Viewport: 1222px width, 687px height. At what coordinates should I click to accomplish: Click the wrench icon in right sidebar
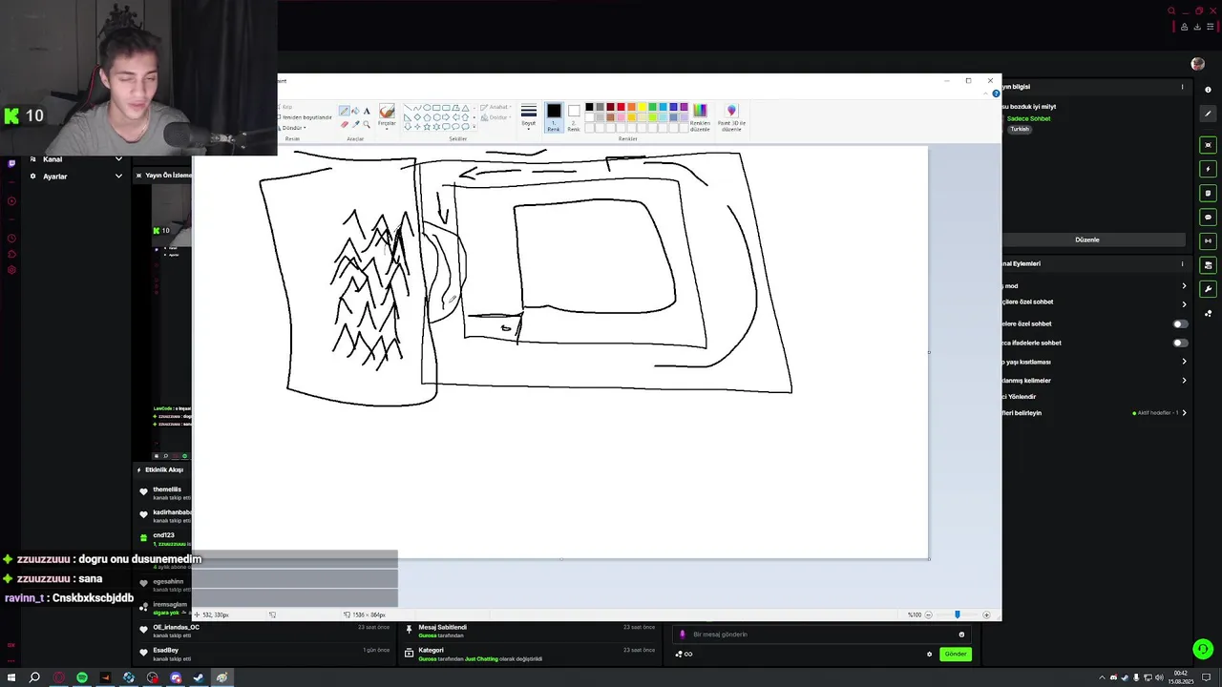[1208, 288]
